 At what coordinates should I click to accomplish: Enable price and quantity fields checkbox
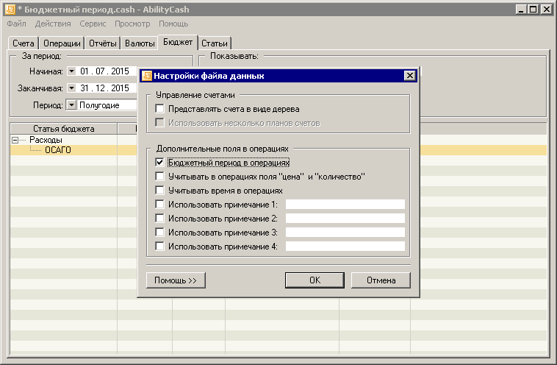pyautogui.click(x=160, y=177)
